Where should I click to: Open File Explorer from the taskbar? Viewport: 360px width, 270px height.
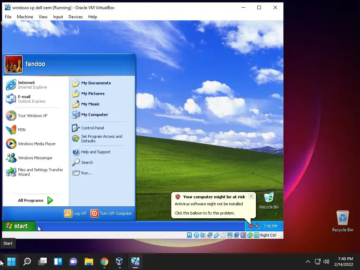coord(89,261)
